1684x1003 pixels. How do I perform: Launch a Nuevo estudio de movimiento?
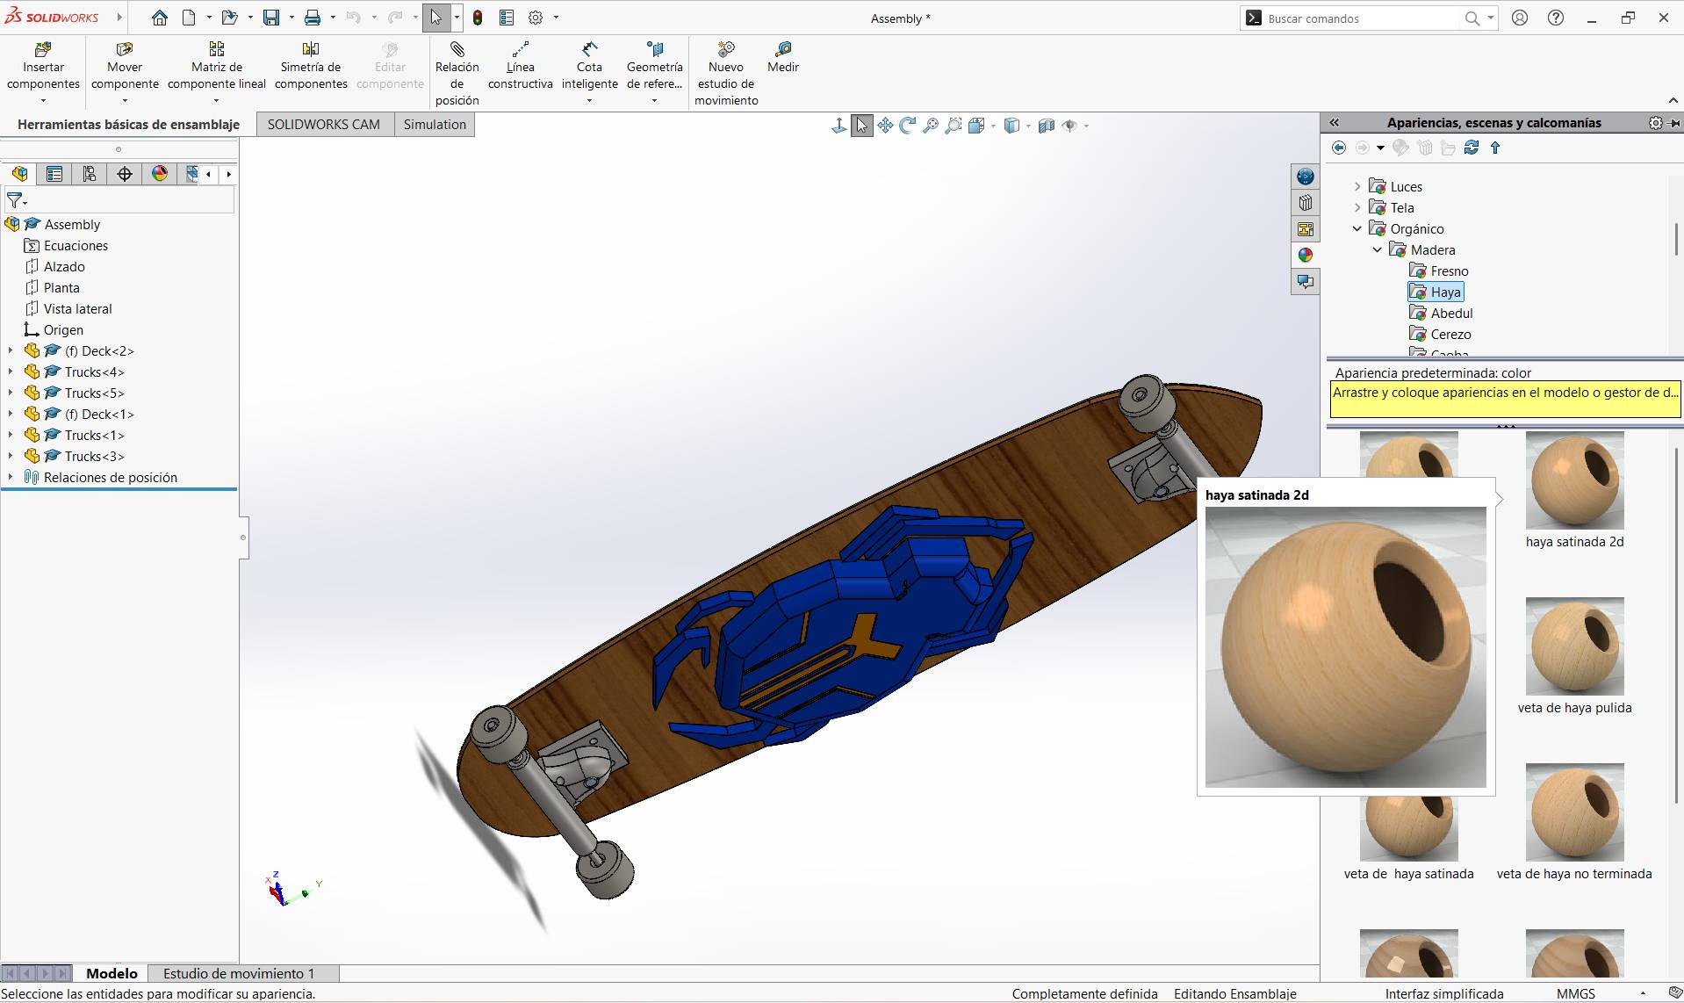pyautogui.click(x=726, y=70)
